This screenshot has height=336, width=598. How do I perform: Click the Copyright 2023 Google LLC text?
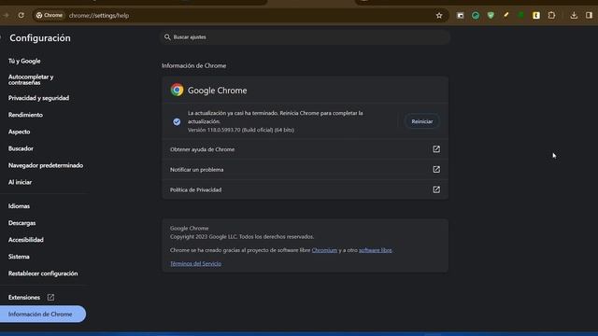click(x=242, y=236)
